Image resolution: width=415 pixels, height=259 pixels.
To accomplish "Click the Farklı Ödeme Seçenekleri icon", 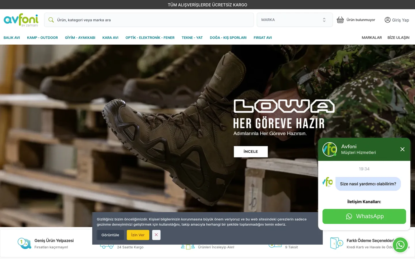I will [336, 243].
